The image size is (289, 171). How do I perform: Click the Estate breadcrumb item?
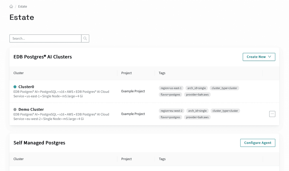tap(22, 6)
